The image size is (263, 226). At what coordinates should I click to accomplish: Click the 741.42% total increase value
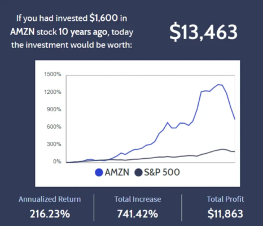(x=138, y=214)
